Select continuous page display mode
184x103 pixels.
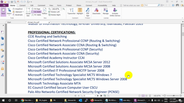click(143, 96)
